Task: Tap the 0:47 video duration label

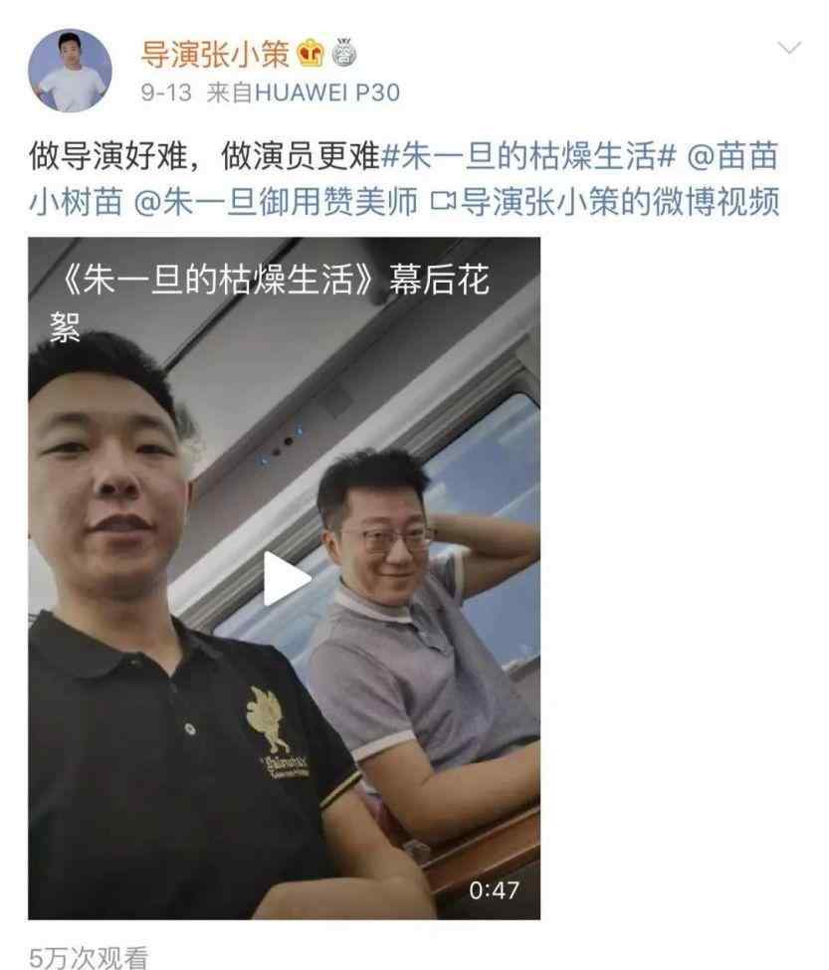Action: [494, 890]
